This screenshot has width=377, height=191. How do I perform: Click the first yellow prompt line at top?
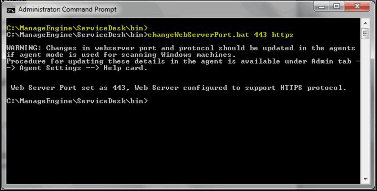click(x=77, y=28)
